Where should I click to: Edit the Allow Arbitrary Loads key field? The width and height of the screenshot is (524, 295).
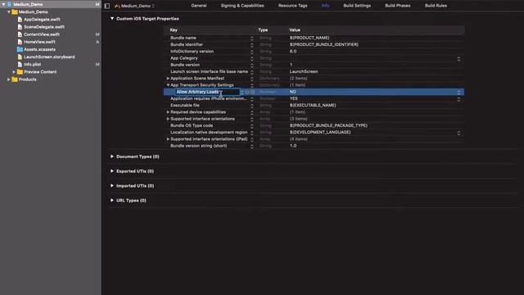coord(208,92)
